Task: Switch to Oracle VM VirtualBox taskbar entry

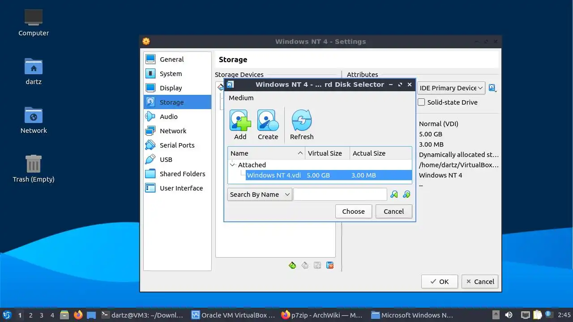Action: point(233,315)
